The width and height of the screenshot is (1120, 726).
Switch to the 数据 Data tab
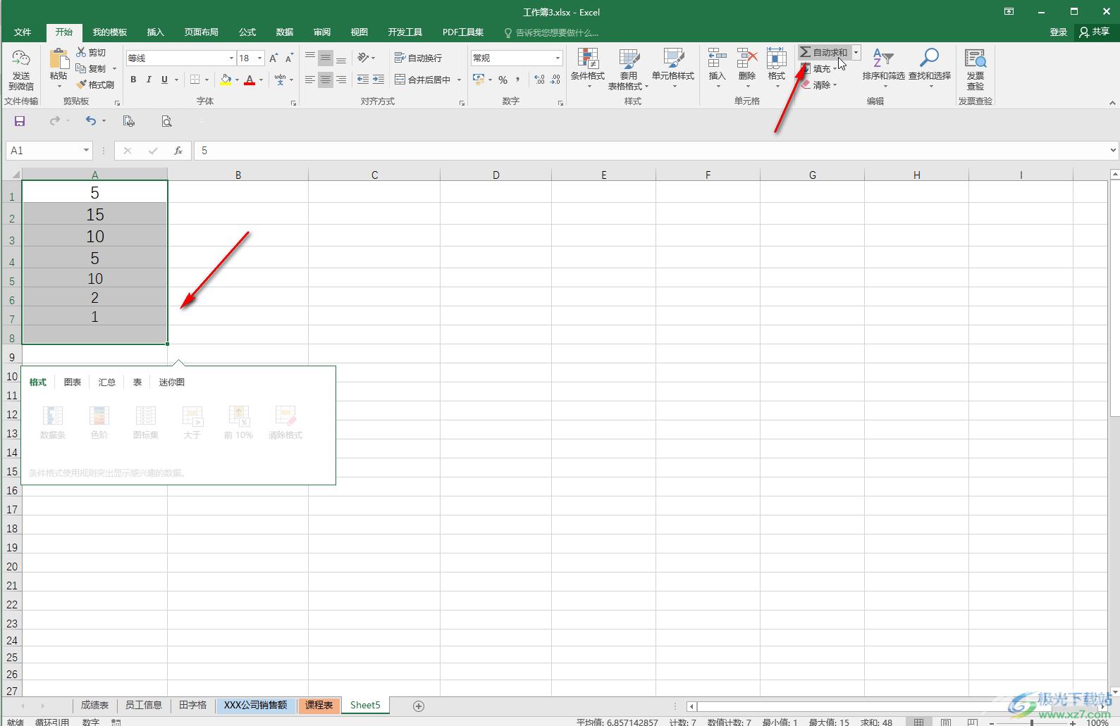285,32
